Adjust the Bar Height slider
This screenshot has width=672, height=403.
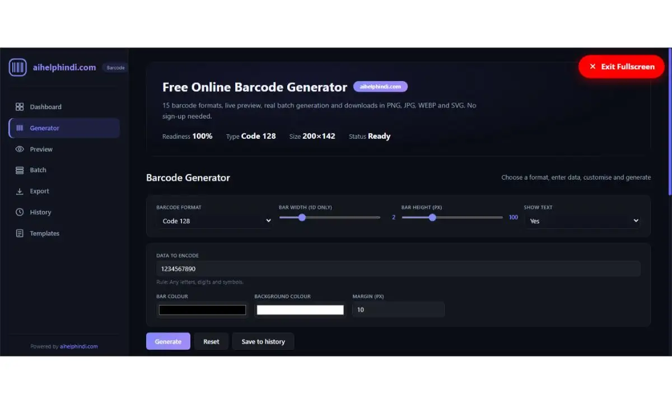[452, 217]
